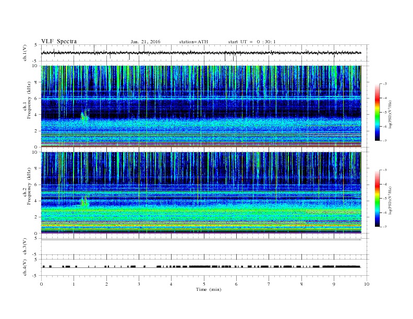The image size is (413, 319).
Task: Click the "ch.4(V)" axis label
Action: [25, 267]
